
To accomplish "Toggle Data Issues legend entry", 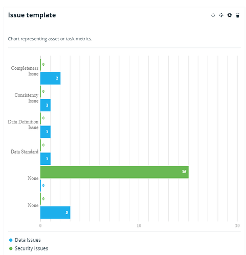I will (x=25, y=240).
